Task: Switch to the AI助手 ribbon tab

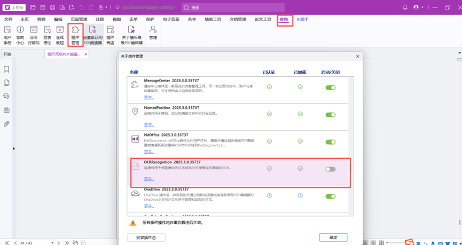Action: pos(302,19)
